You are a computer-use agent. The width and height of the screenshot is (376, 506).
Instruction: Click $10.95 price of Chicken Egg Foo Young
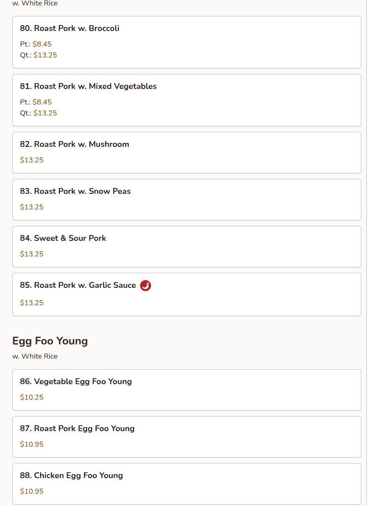(x=32, y=491)
